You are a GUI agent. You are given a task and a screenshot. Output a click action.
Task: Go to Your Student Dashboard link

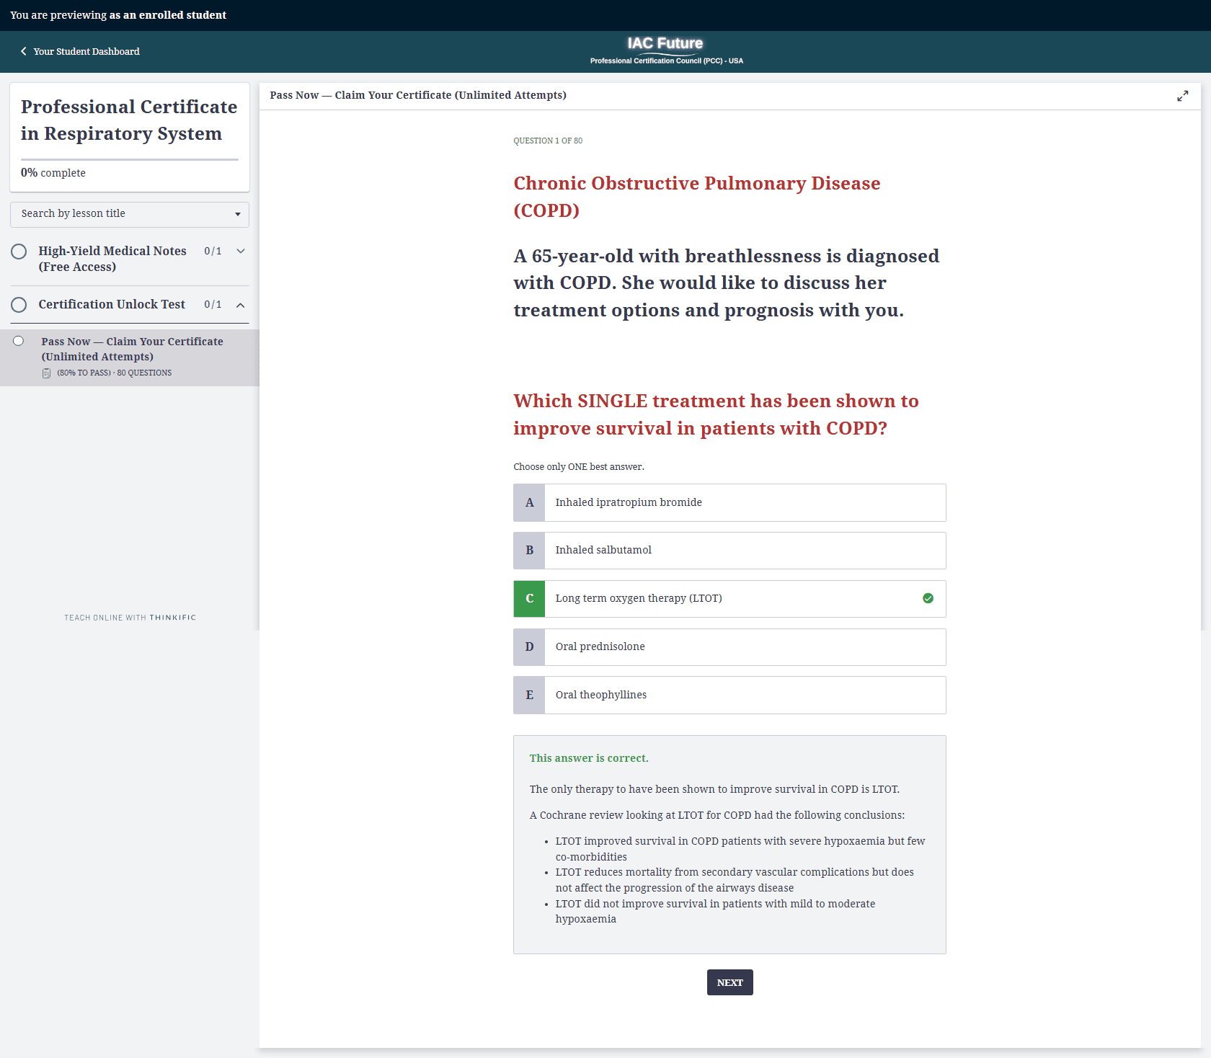(x=86, y=51)
